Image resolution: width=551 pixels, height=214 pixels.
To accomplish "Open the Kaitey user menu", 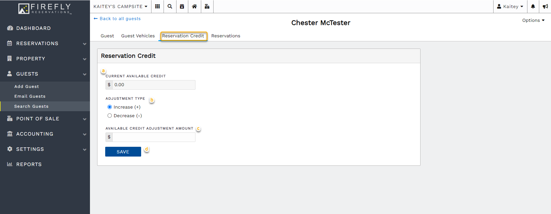I will pyautogui.click(x=510, y=6).
